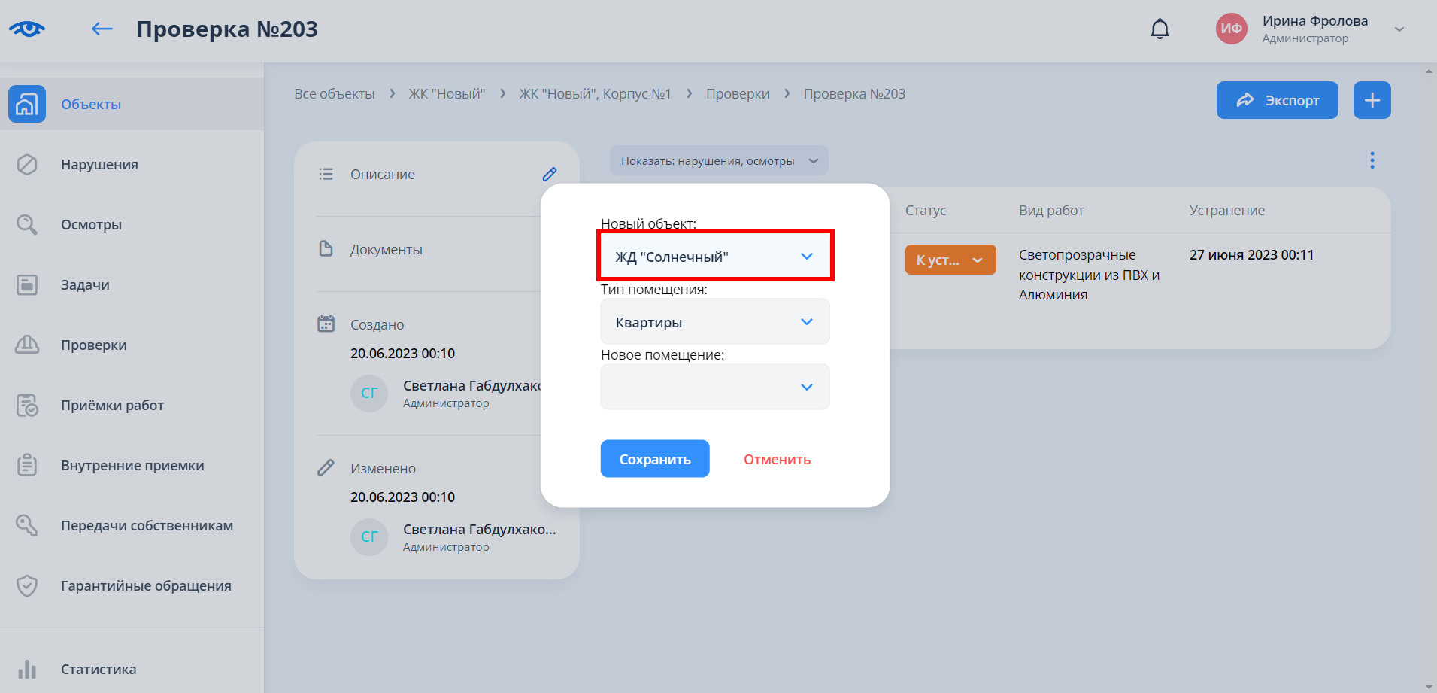The width and height of the screenshot is (1437, 693).
Task: Go to Нарушения in the sidebar
Action: 99,165
